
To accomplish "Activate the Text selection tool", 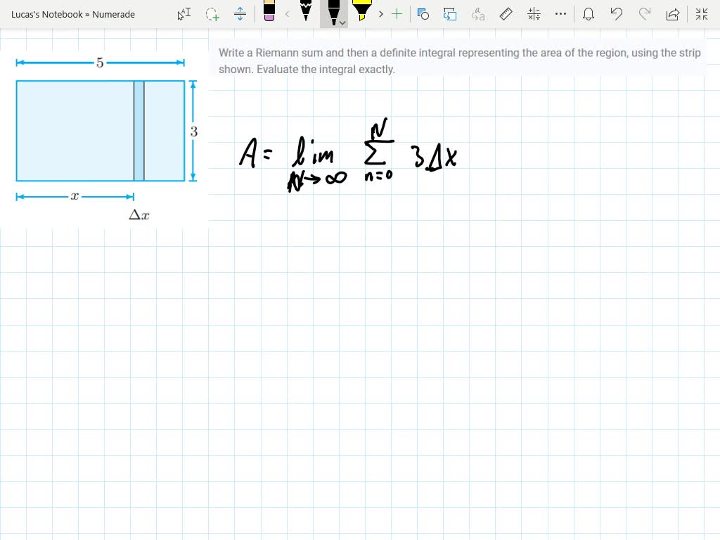I will click(x=184, y=13).
